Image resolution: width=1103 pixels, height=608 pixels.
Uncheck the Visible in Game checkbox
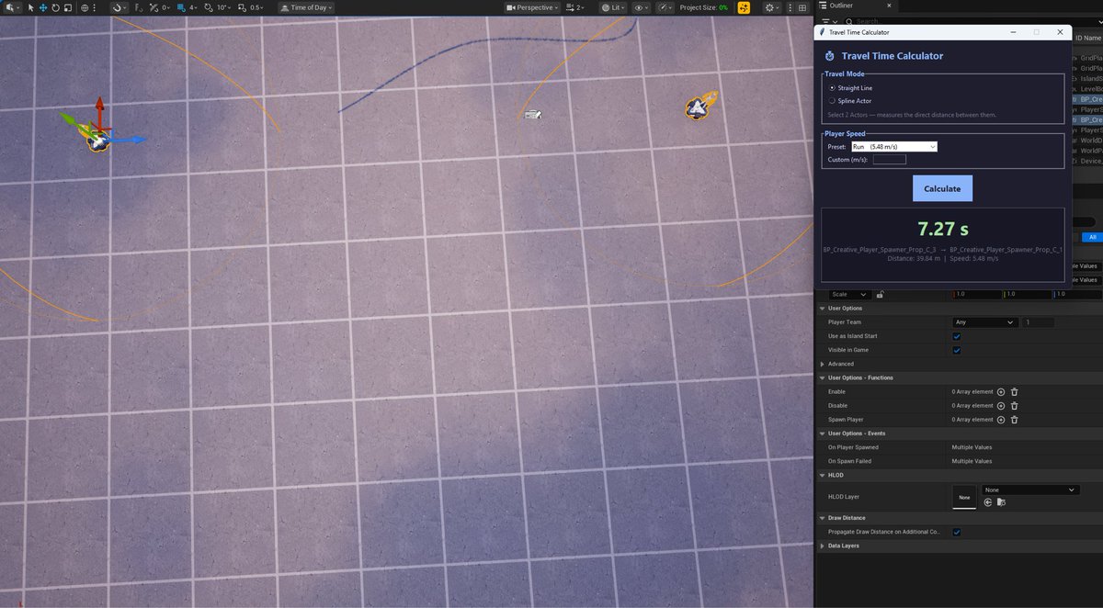956,350
